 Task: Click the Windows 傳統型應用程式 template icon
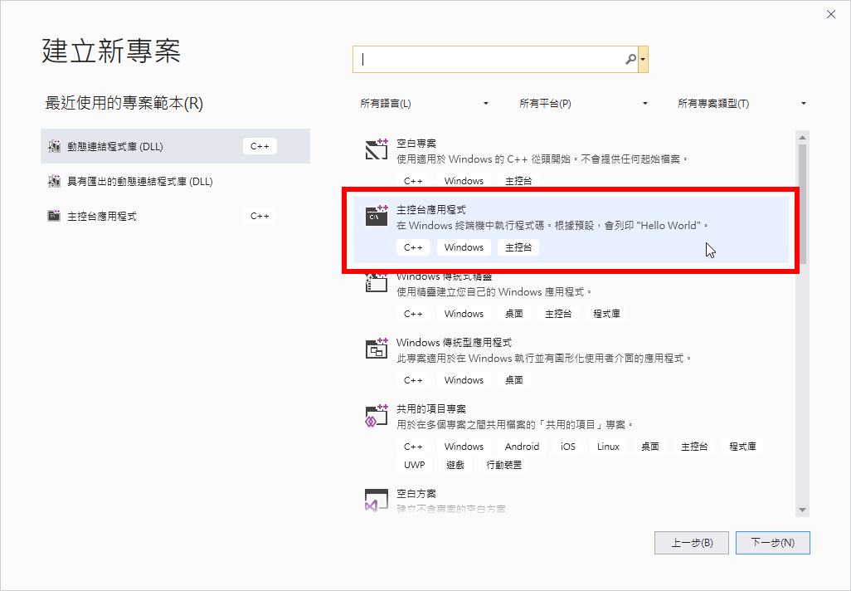point(376,348)
